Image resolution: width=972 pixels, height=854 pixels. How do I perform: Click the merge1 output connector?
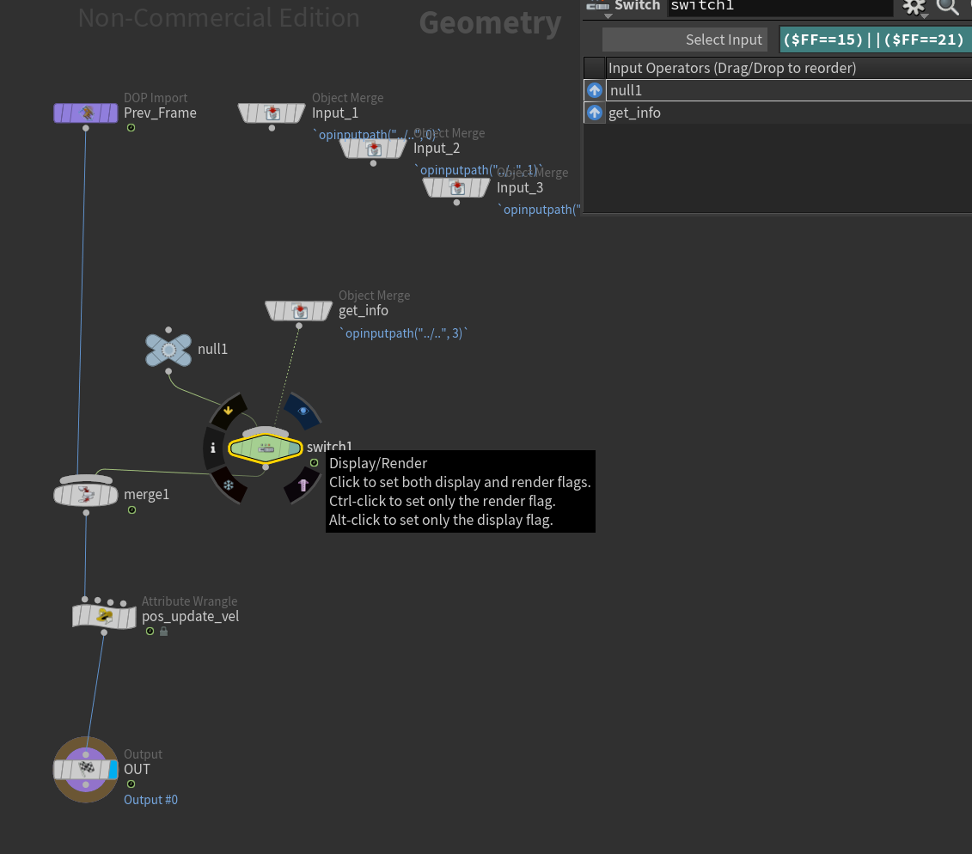[86, 513]
